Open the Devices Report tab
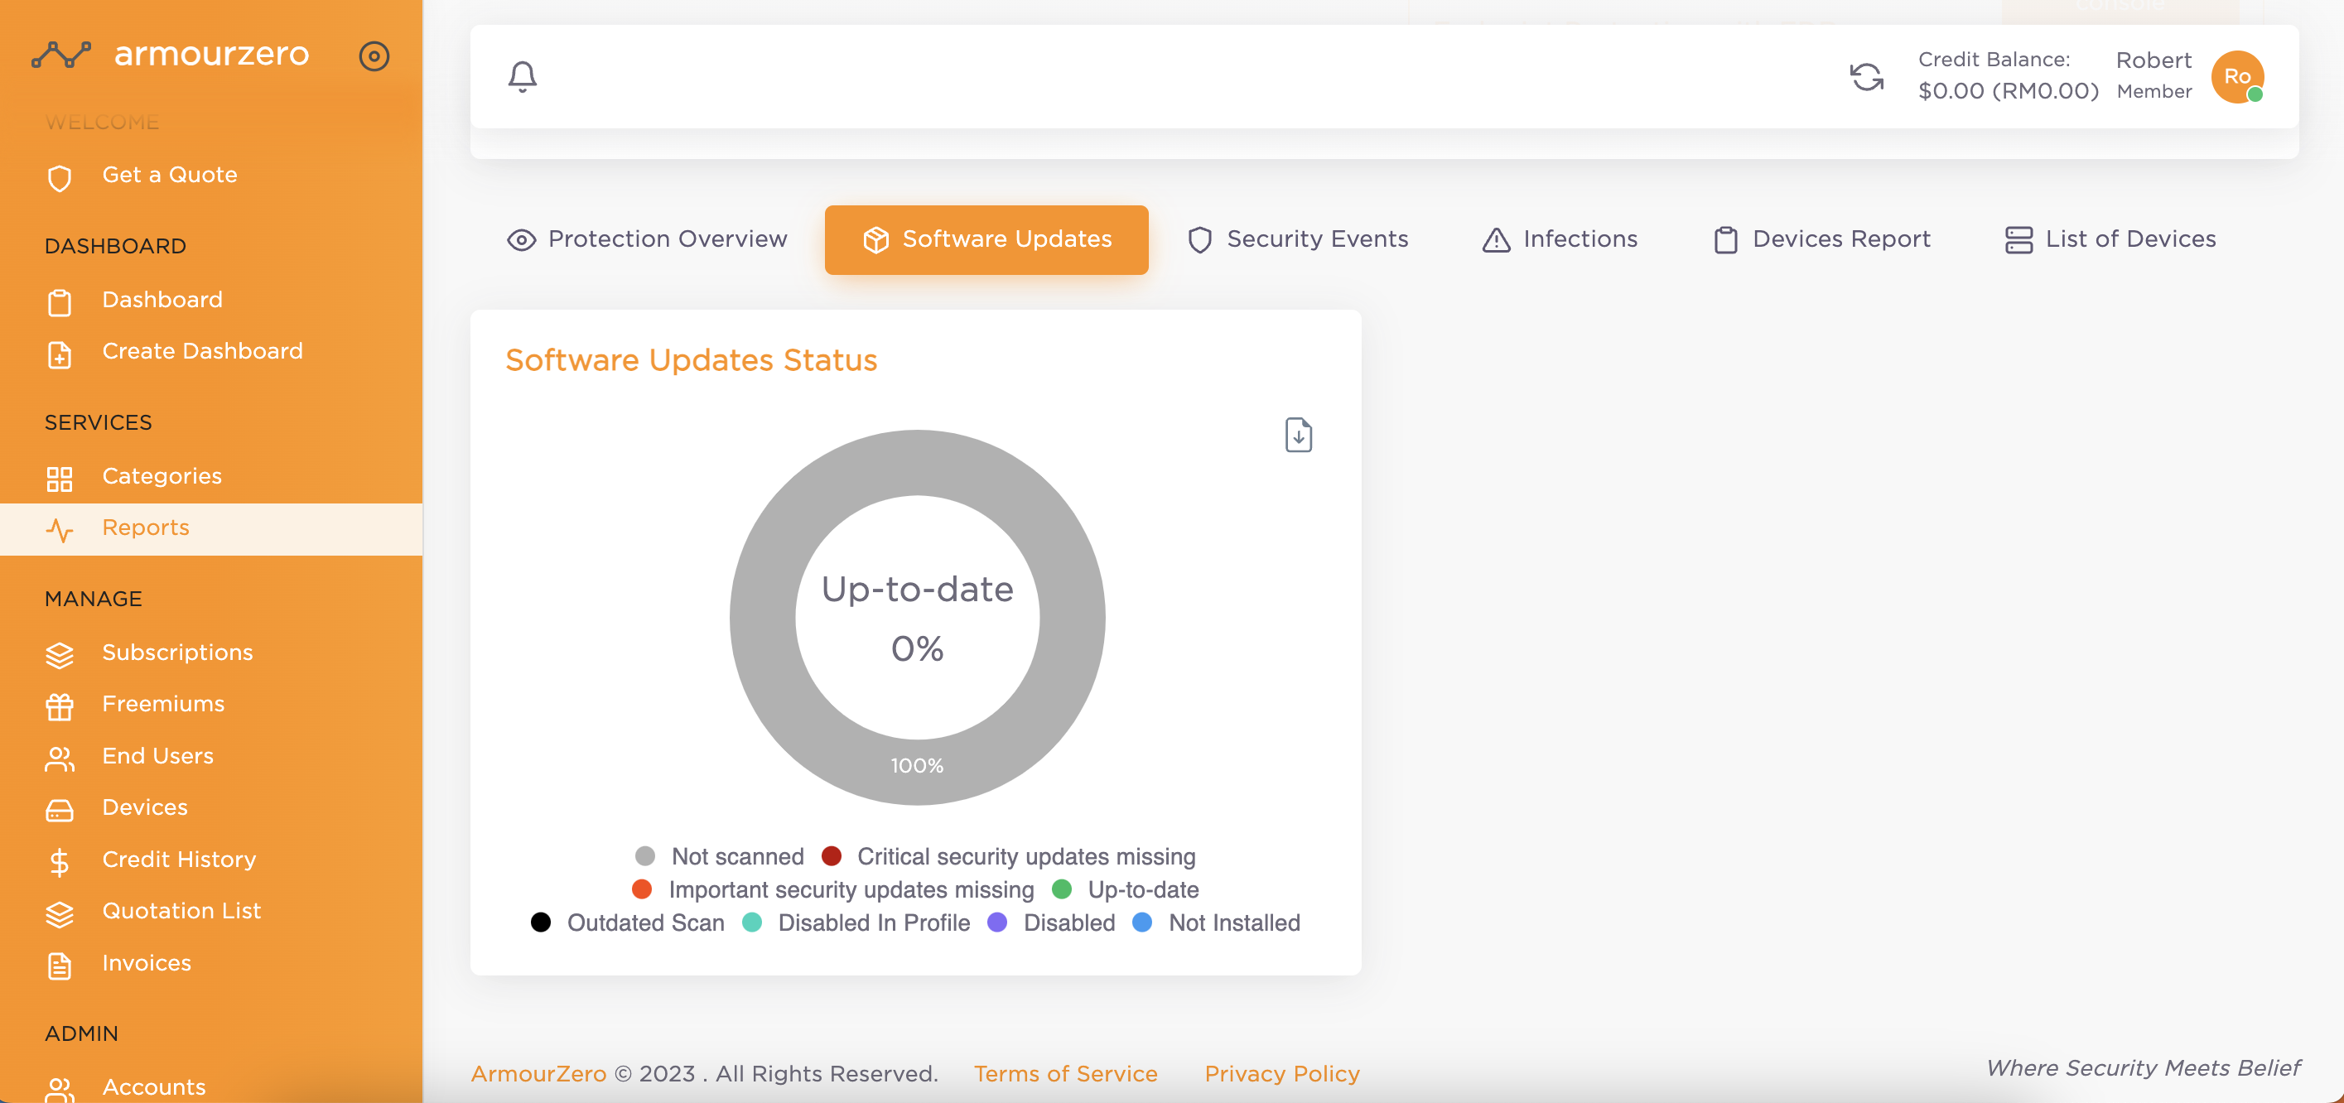Image resolution: width=2344 pixels, height=1103 pixels. (1821, 239)
